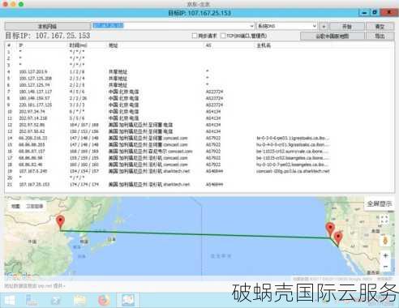The height and width of the screenshot is (308, 399).
Task: Select hop row 16 森尼韦尔 comcast.com address
Action: (199, 152)
